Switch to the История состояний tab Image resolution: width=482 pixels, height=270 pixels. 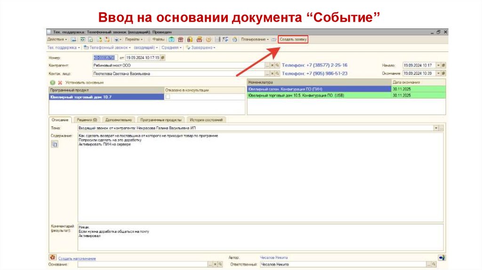tap(206, 120)
